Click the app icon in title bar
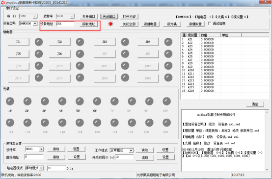This screenshot has height=179, width=272. point(3,2)
